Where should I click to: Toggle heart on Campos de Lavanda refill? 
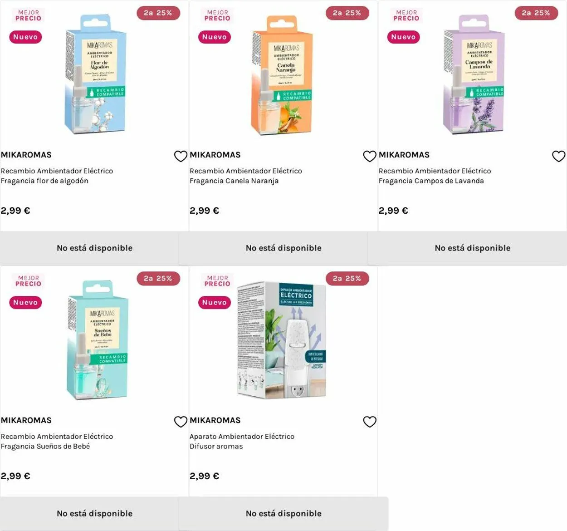[558, 156]
